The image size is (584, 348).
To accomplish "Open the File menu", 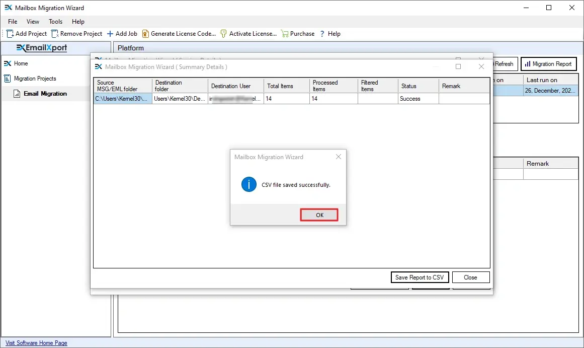I will pos(12,22).
